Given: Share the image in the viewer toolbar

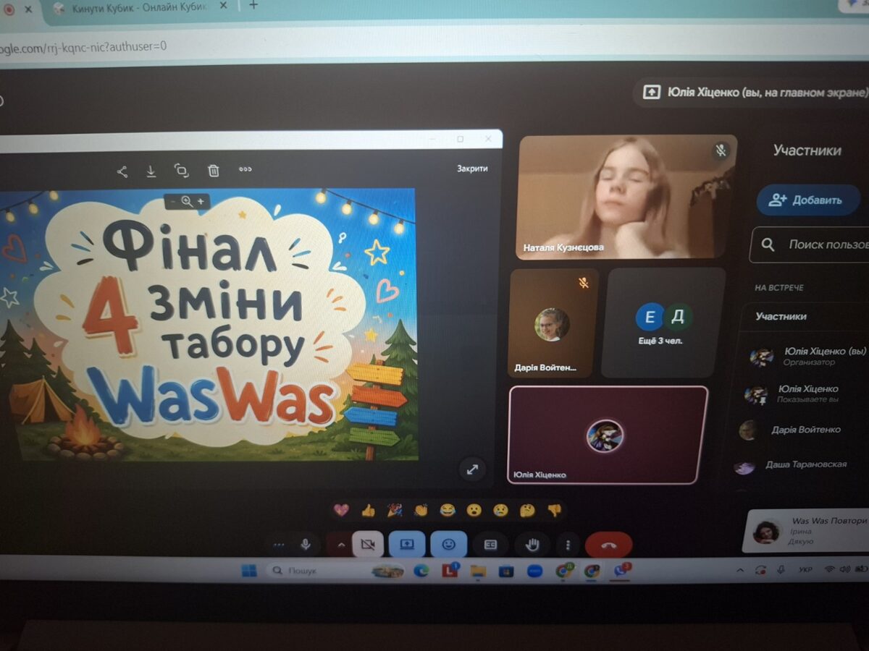Looking at the screenshot, I should tap(122, 171).
